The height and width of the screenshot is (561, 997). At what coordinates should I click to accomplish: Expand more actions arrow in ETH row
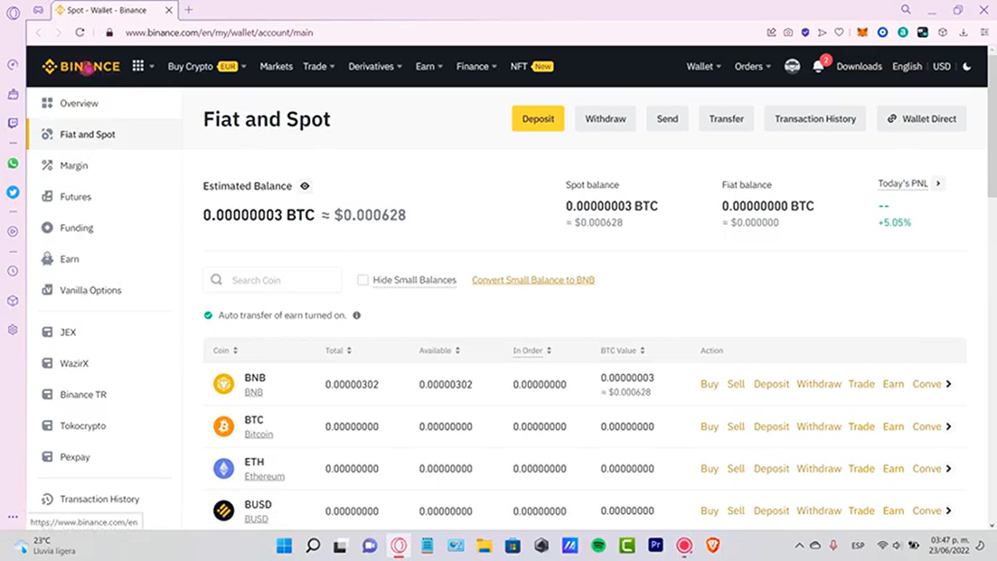[949, 469]
